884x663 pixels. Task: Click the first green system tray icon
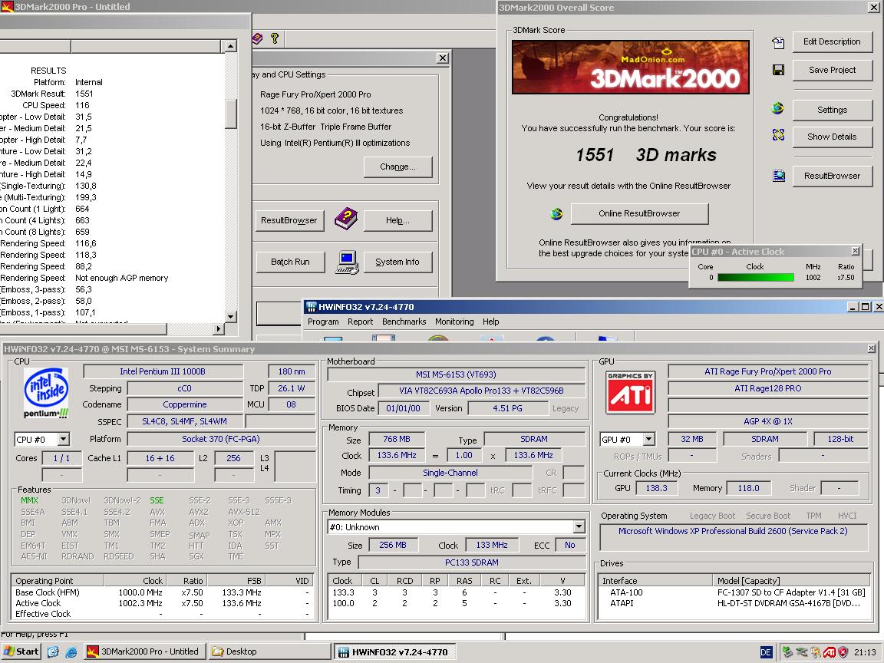pyautogui.click(x=787, y=652)
